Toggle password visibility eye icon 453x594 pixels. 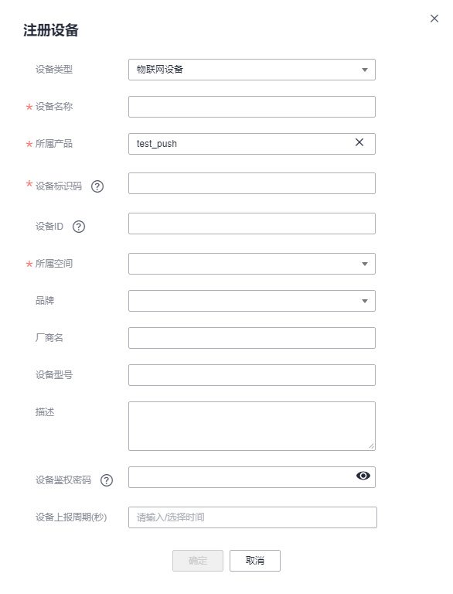pyautogui.click(x=363, y=476)
